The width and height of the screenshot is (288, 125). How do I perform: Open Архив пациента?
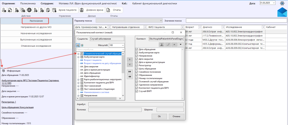(x=65, y=10)
